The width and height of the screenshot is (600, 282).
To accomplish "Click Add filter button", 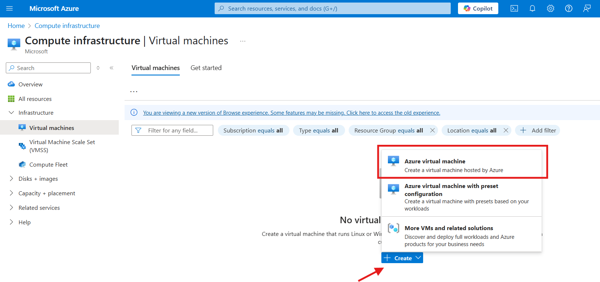I will (538, 130).
